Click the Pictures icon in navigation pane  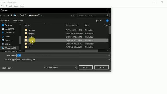3,40
